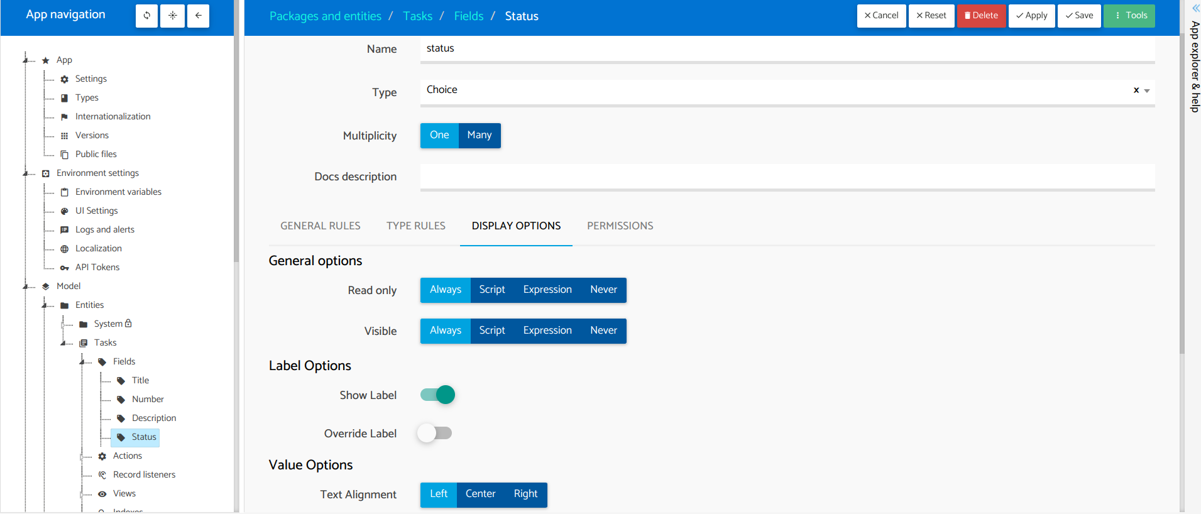Click the star icon beside App
Screen dimensions: 1201x514
[46, 60]
